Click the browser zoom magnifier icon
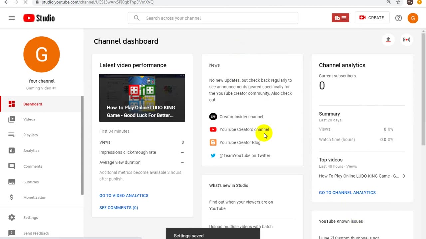The width and height of the screenshot is (426, 239). click(388, 2)
